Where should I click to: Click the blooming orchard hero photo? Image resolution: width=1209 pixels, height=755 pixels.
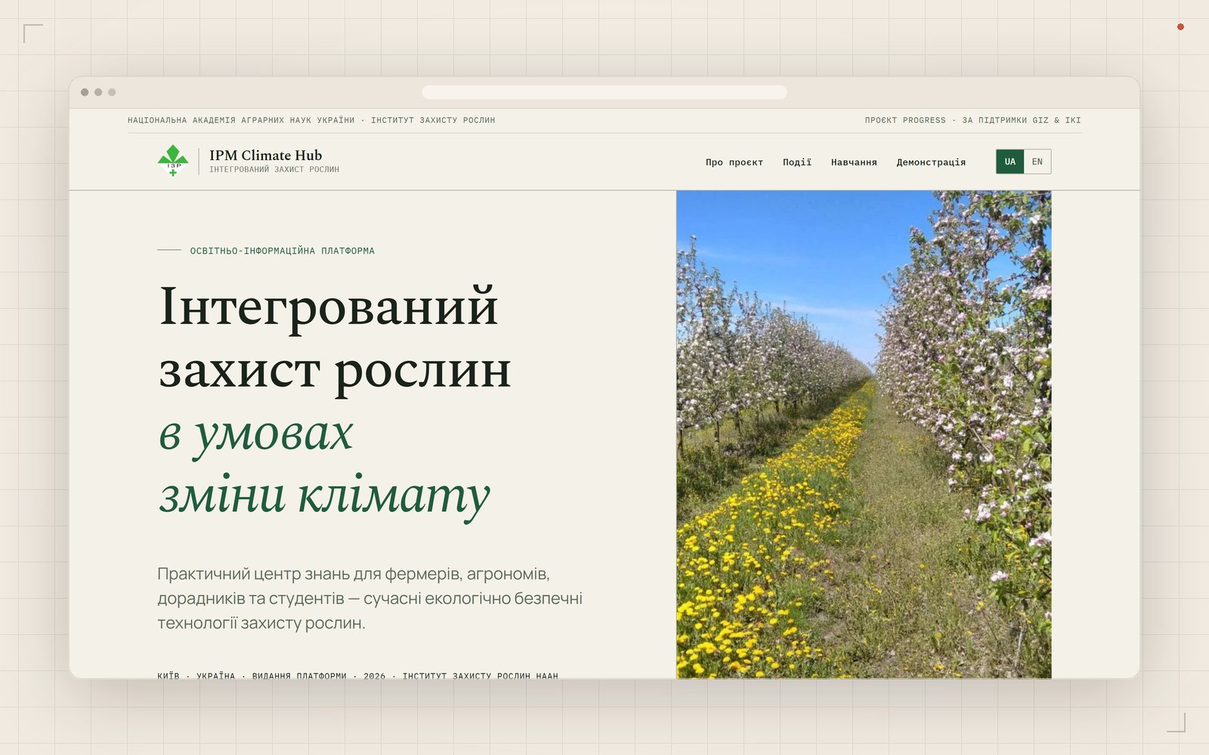click(x=864, y=434)
